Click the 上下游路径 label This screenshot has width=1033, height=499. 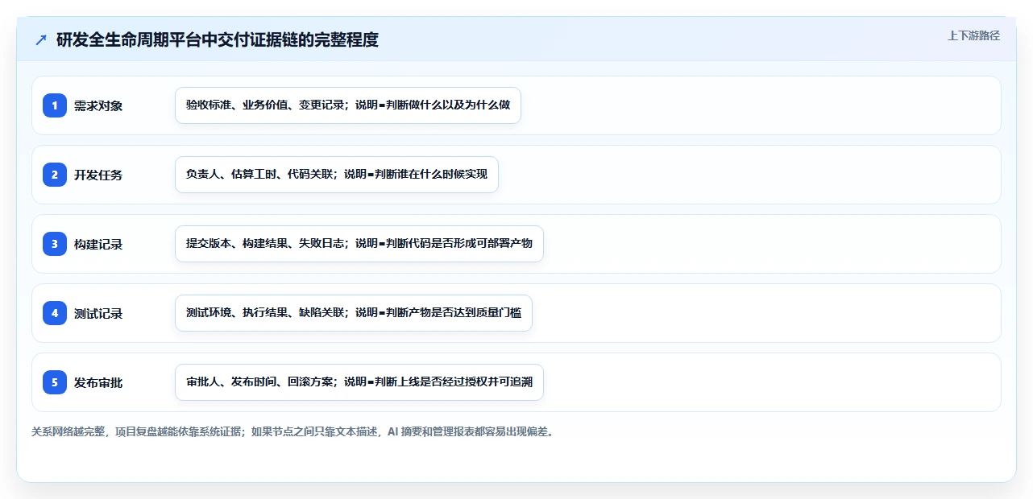973,35
